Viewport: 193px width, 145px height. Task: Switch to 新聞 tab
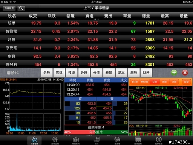tap(109, 72)
